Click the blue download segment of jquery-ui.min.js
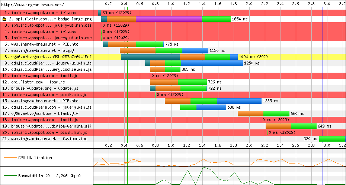The image size is (346, 185). (212, 63)
